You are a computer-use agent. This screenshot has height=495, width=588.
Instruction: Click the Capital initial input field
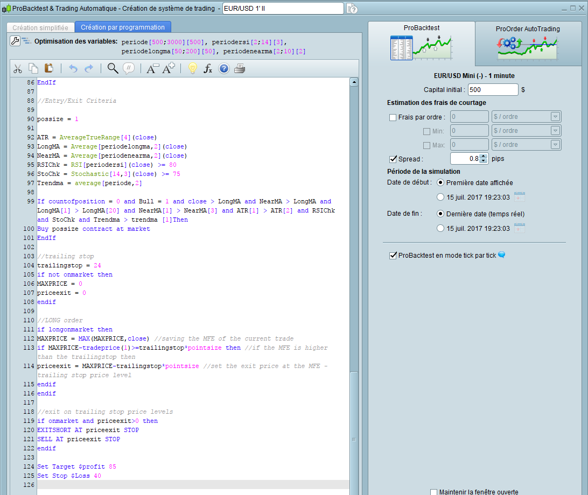[x=493, y=90]
